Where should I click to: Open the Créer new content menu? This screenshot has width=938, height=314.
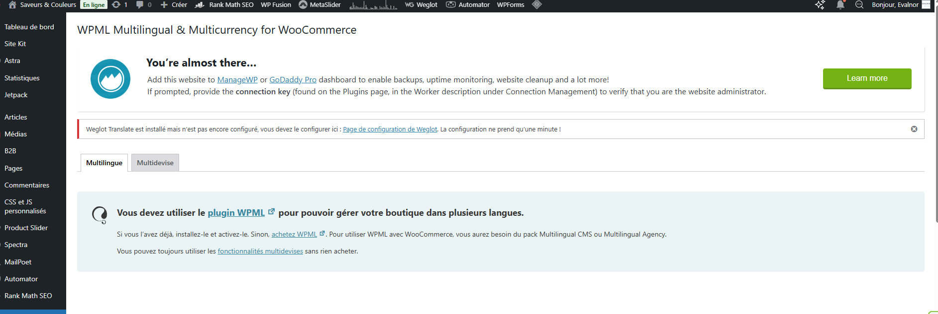[174, 4]
